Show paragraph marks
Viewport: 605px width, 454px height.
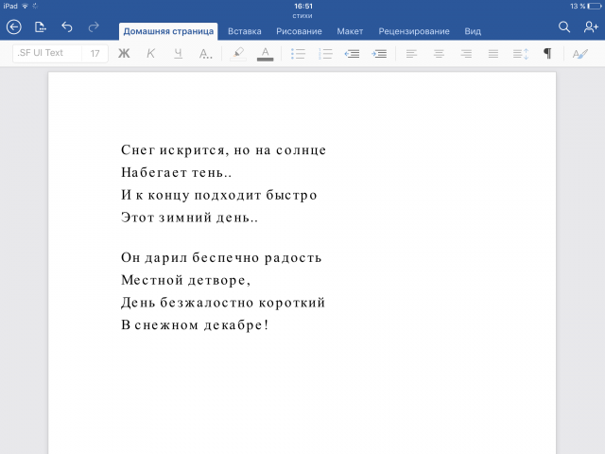[x=547, y=53]
